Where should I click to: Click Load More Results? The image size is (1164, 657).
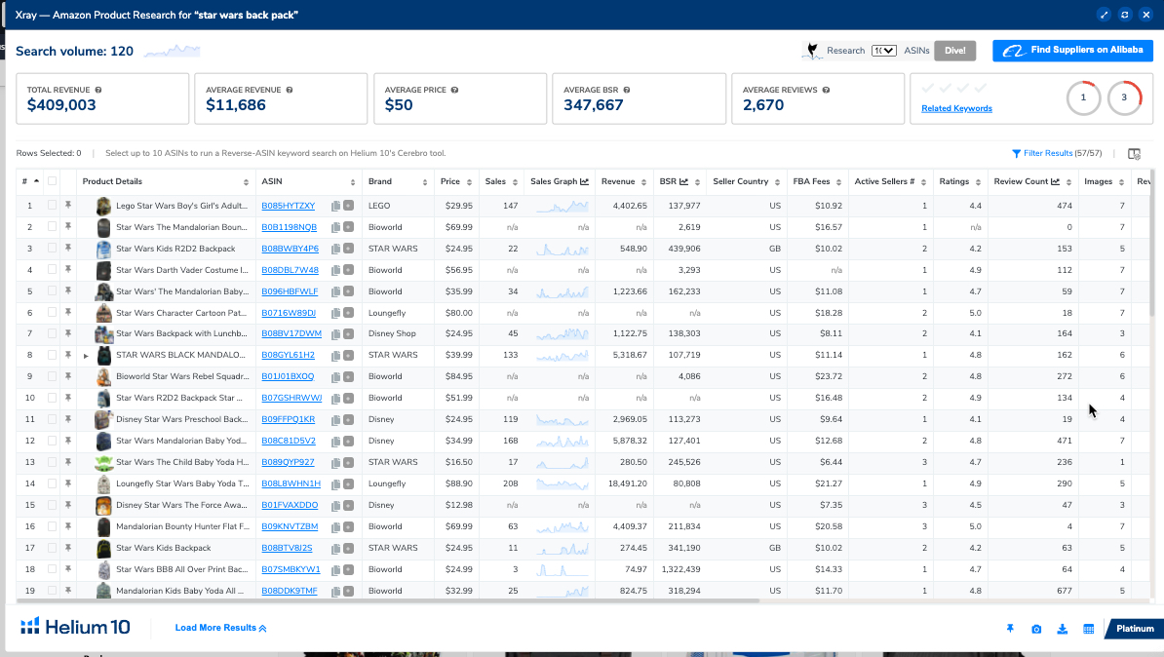220,628
